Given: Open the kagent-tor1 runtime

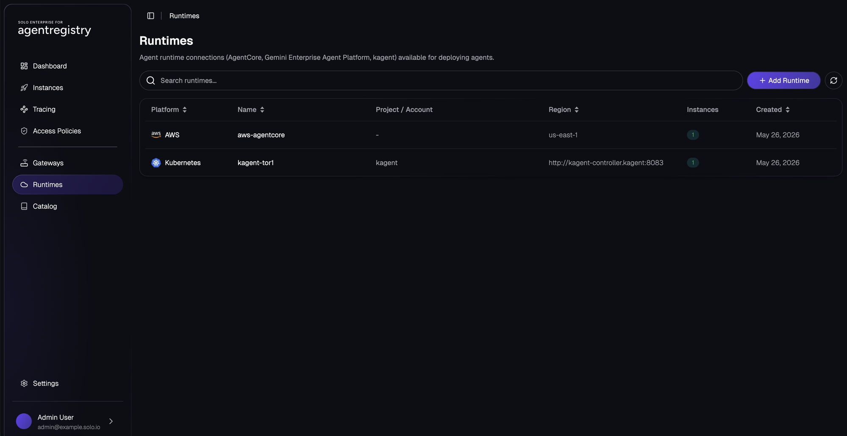Looking at the screenshot, I should click(255, 163).
